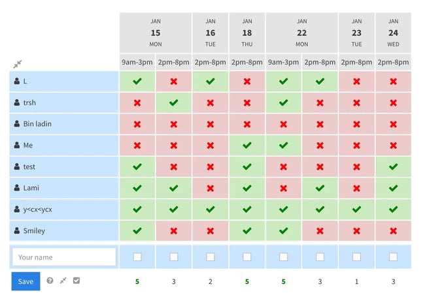Click the help question mark icon

[x=50, y=281]
